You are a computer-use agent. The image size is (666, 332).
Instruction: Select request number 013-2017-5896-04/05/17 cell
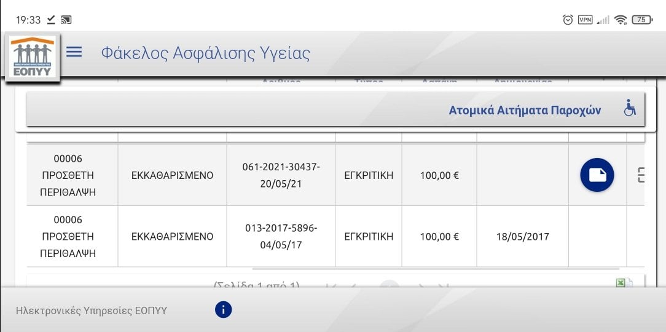[x=281, y=237]
